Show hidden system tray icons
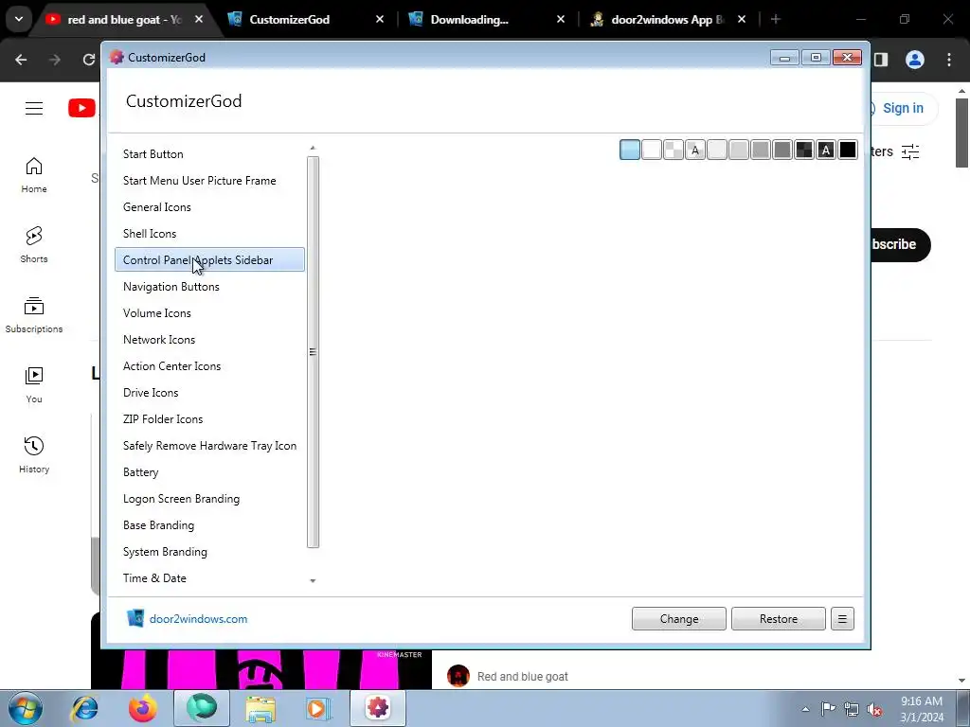This screenshot has height=727, width=970. 805,709
